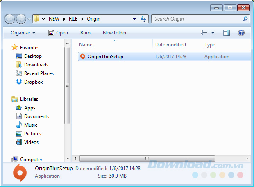Sort by the Name column header

tap(86, 45)
